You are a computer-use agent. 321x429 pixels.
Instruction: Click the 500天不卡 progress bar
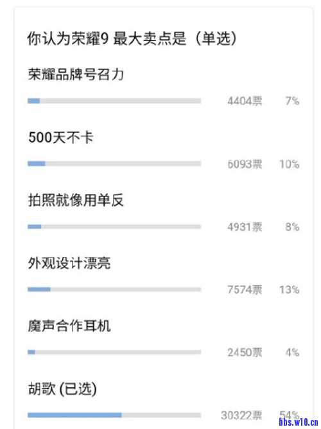[114, 164]
